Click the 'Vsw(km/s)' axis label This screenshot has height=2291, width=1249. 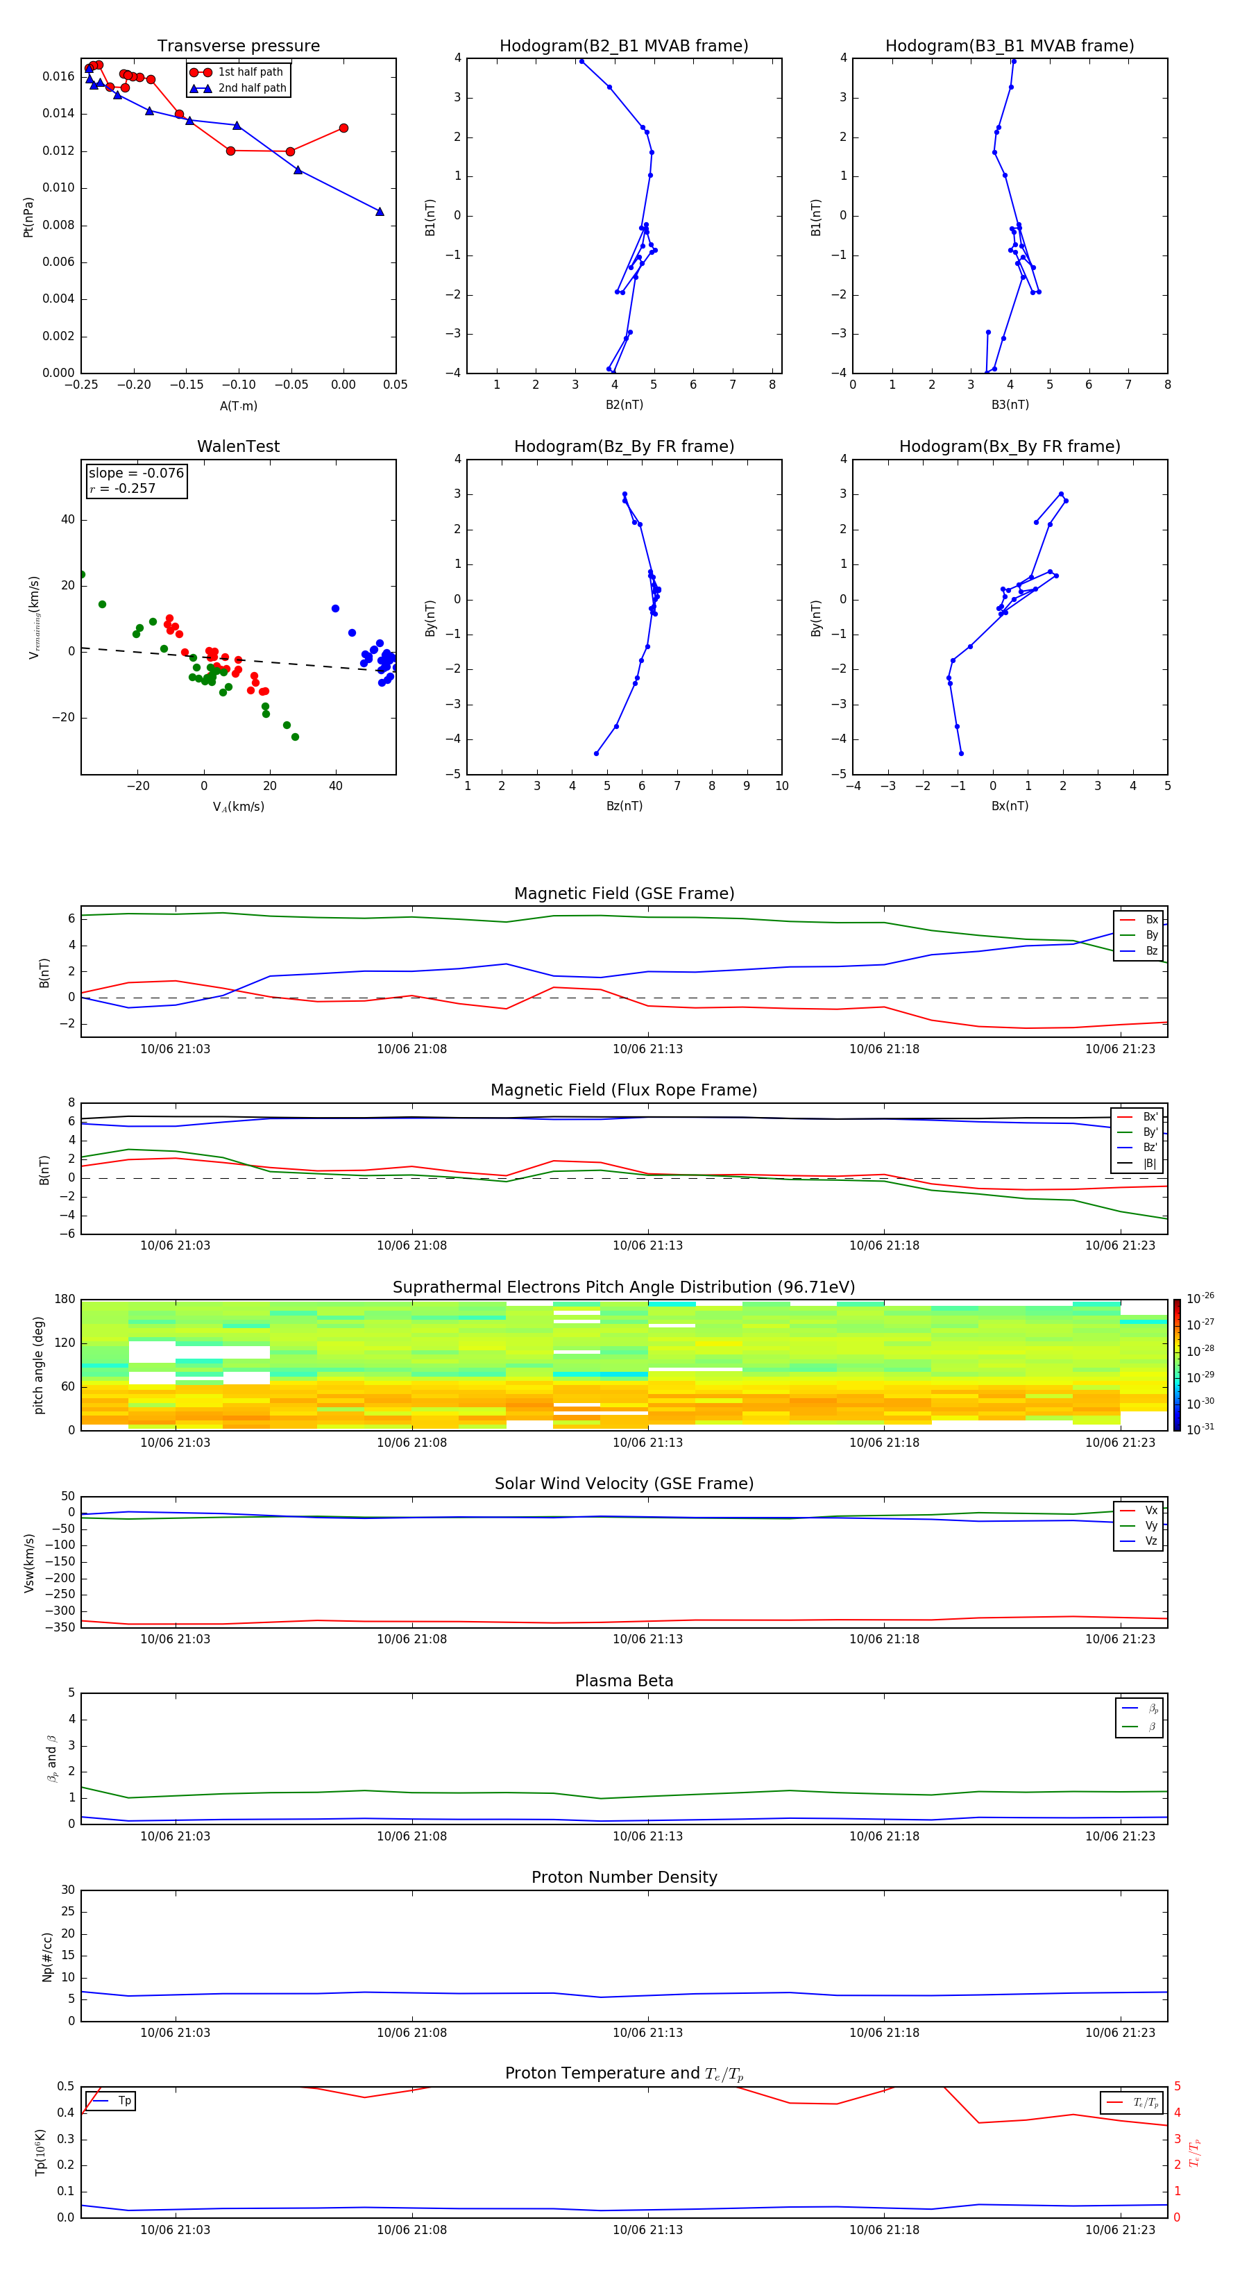pyautogui.click(x=28, y=1563)
